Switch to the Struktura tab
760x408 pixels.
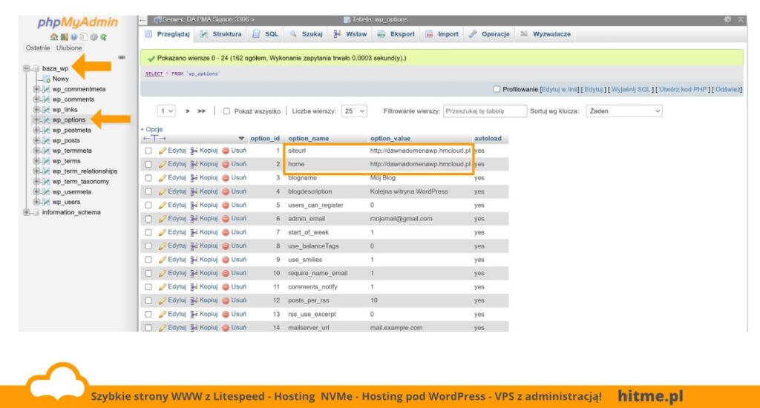221,34
